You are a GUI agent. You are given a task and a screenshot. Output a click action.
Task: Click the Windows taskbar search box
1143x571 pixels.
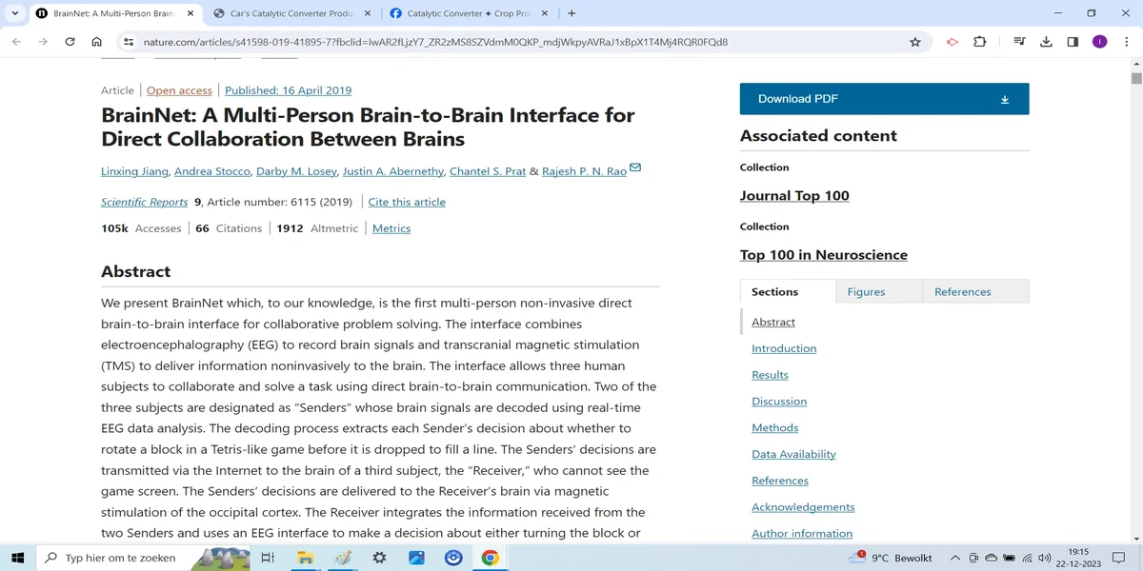[143, 558]
